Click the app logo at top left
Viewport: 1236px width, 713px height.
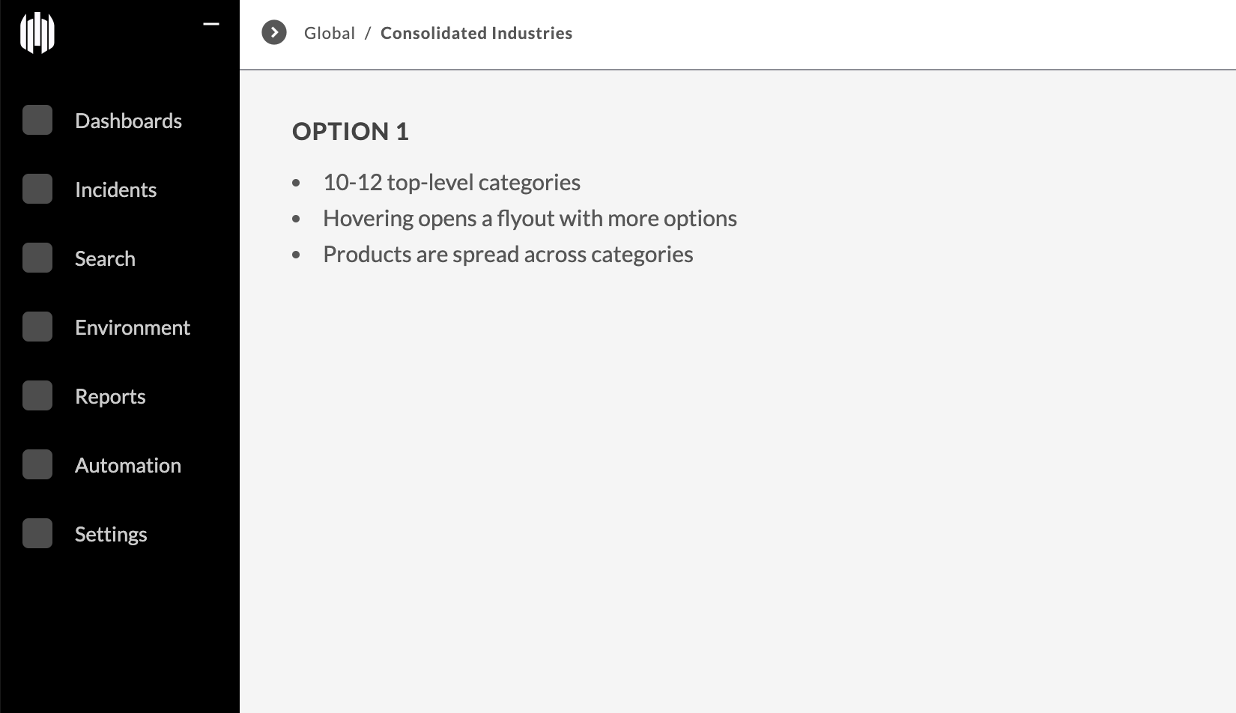click(36, 33)
